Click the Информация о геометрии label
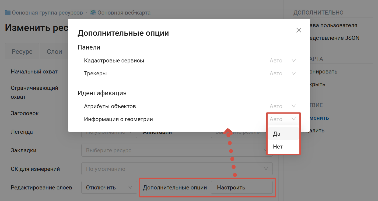378x201 pixels. 118,119
